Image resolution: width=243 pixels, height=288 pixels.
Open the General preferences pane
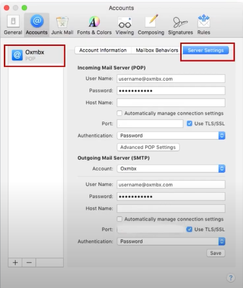pos(13,25)
